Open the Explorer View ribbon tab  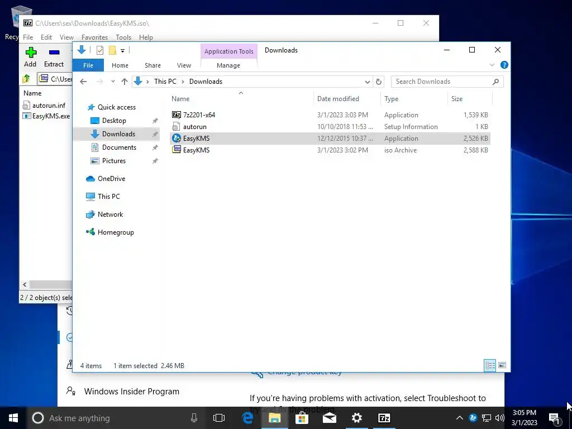184,65
